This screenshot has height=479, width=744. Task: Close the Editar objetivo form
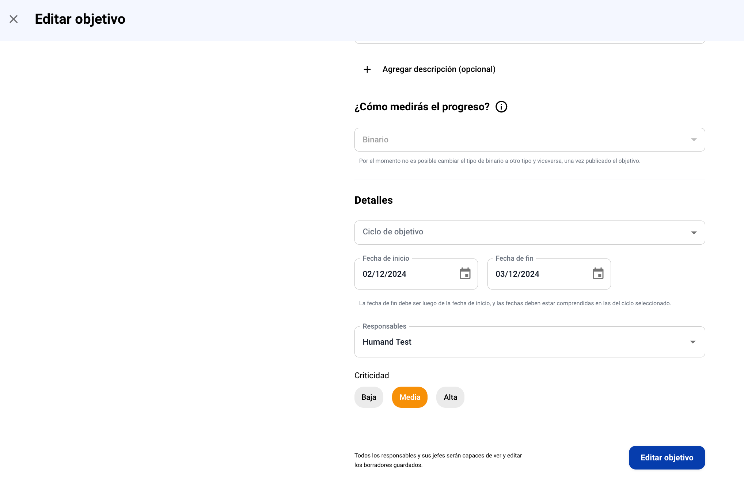coord(14,19)
